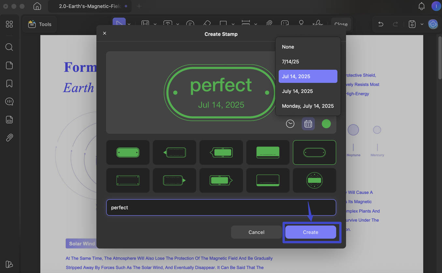Viewport: 442px width, 273px height.
Task: Select right-pointing filled arrow stamp template
Action: [221, 180]
